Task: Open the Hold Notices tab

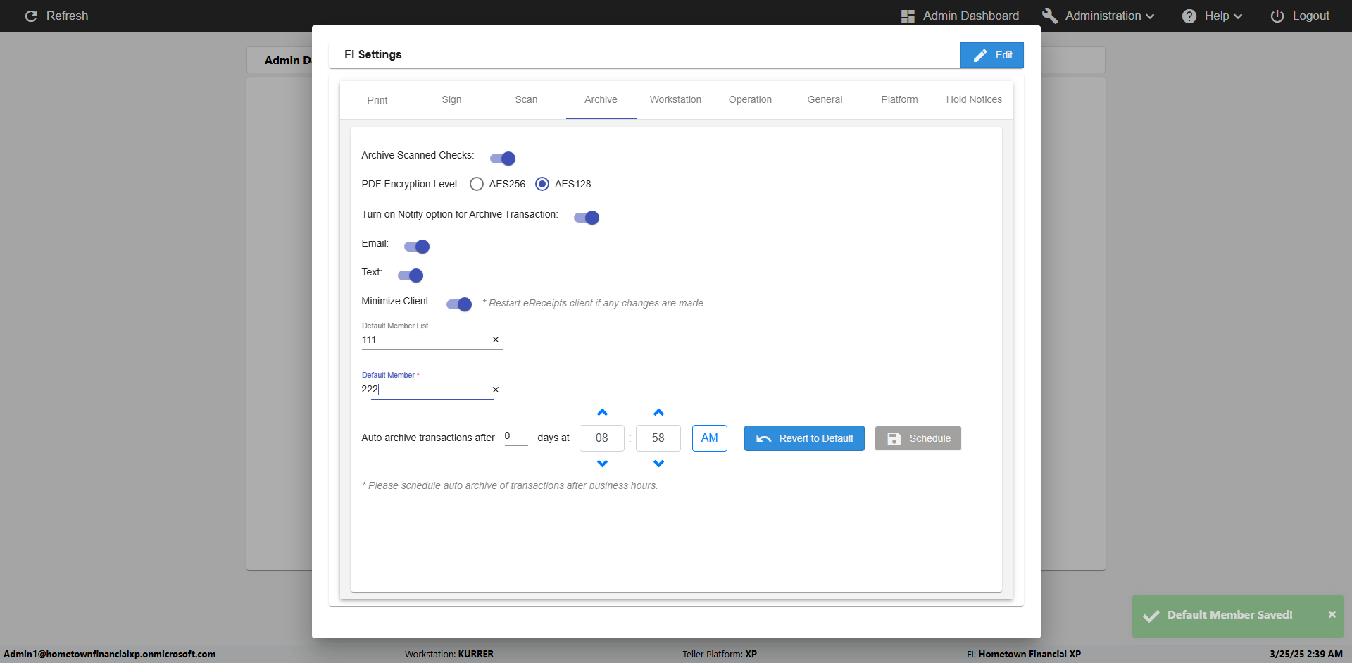Action: pos(975,100)
